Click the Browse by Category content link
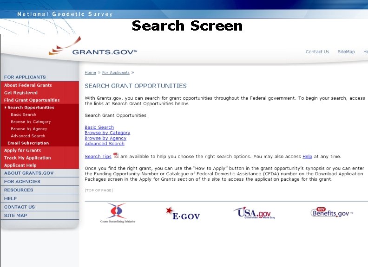This screenshot has width=368, height=267. pos(107,133)
